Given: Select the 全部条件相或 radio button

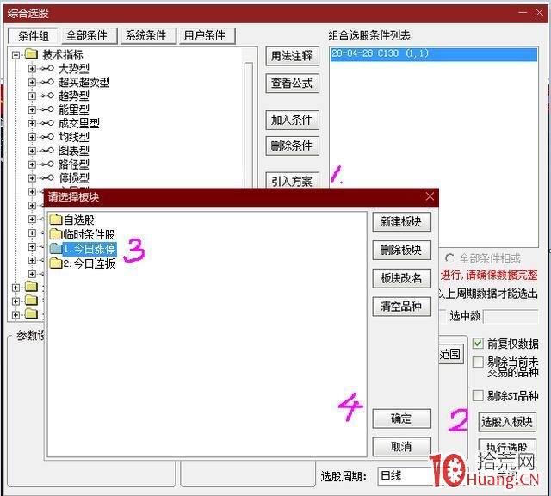Looking at the screenshot, I should (449, 258).
